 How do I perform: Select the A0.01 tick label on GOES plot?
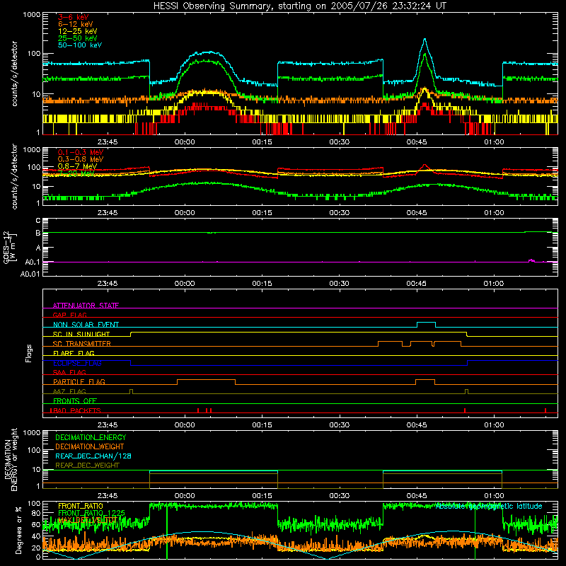[x=30, y=275]
